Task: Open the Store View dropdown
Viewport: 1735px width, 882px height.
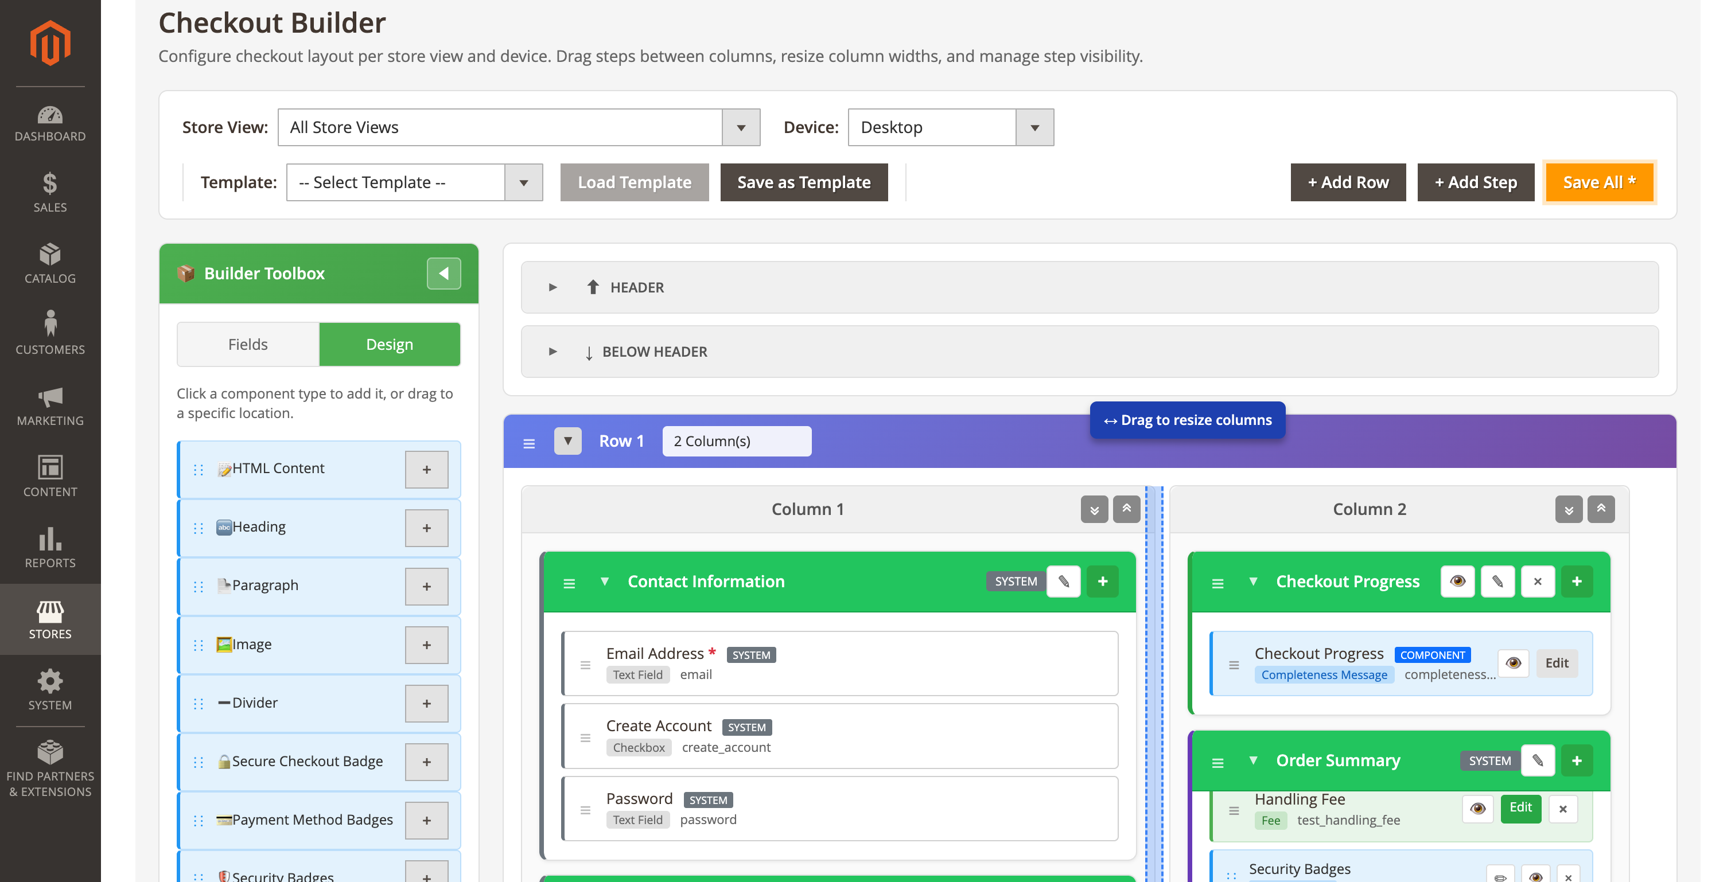Action: click(x=519, y=127)
